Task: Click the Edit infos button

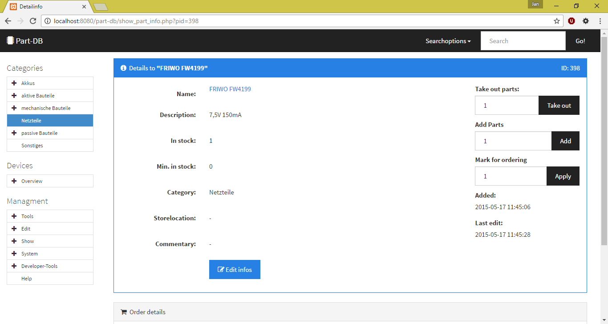Action: [x=235, y=270]
